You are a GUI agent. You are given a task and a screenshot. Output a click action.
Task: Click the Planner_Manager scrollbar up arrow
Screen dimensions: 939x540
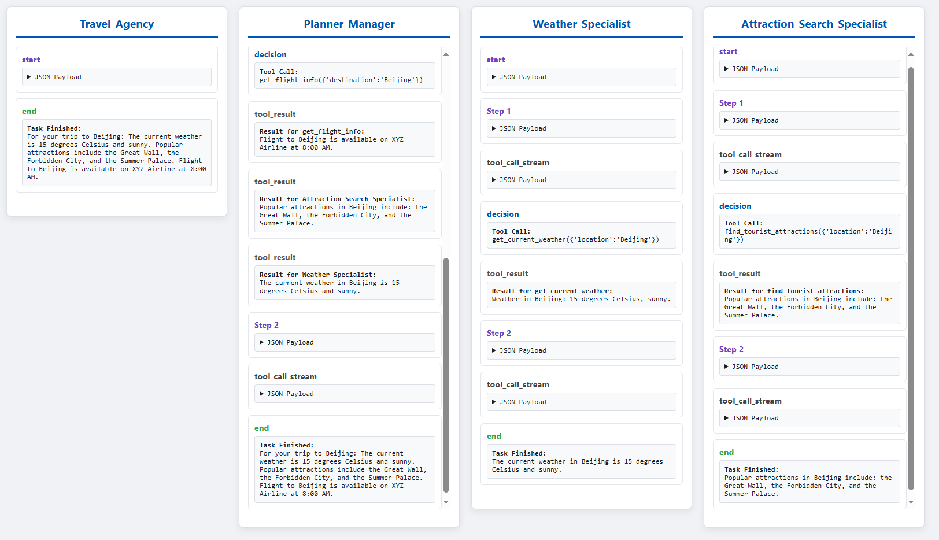[x=446, y=54]
